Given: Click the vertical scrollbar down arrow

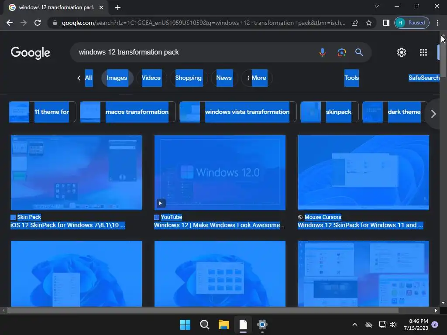Looking at the screenshot, I should coord(444,303).
